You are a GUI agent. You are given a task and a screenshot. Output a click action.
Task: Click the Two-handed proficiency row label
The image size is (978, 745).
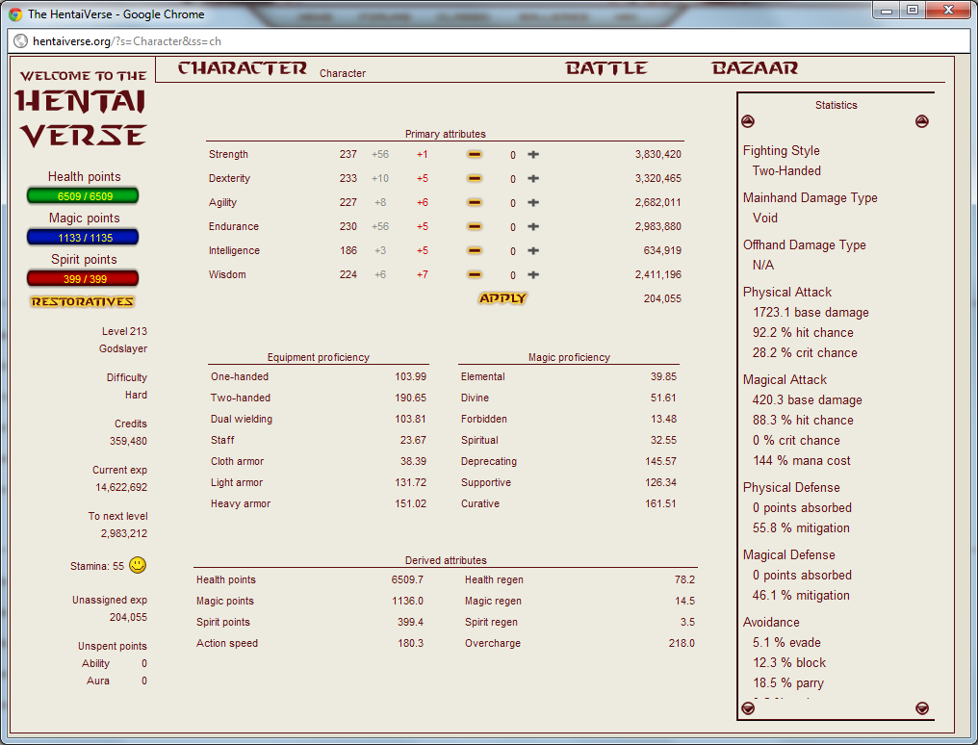241,398
